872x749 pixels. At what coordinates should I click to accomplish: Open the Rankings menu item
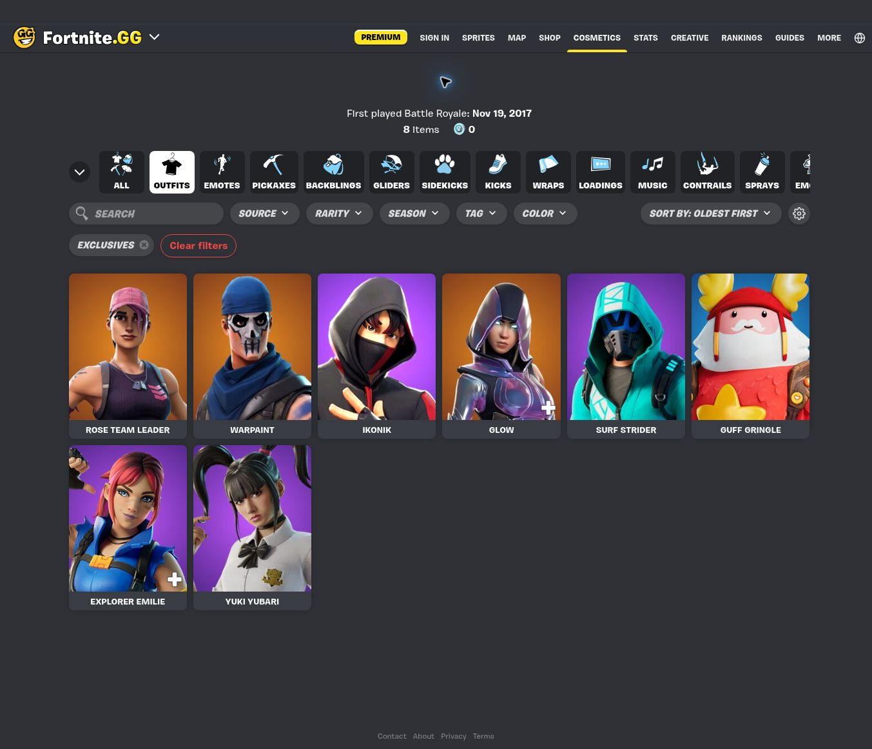pyautogui.click(x=742, y=38)
